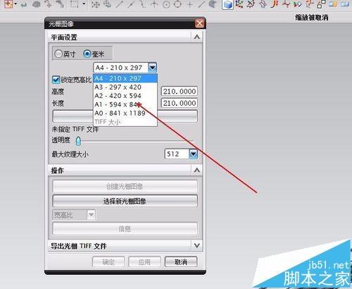The height and width of the screenshot is (289, 352).
Task: Choose A3 - 297 x 420 from list
Action: point(125,87)
